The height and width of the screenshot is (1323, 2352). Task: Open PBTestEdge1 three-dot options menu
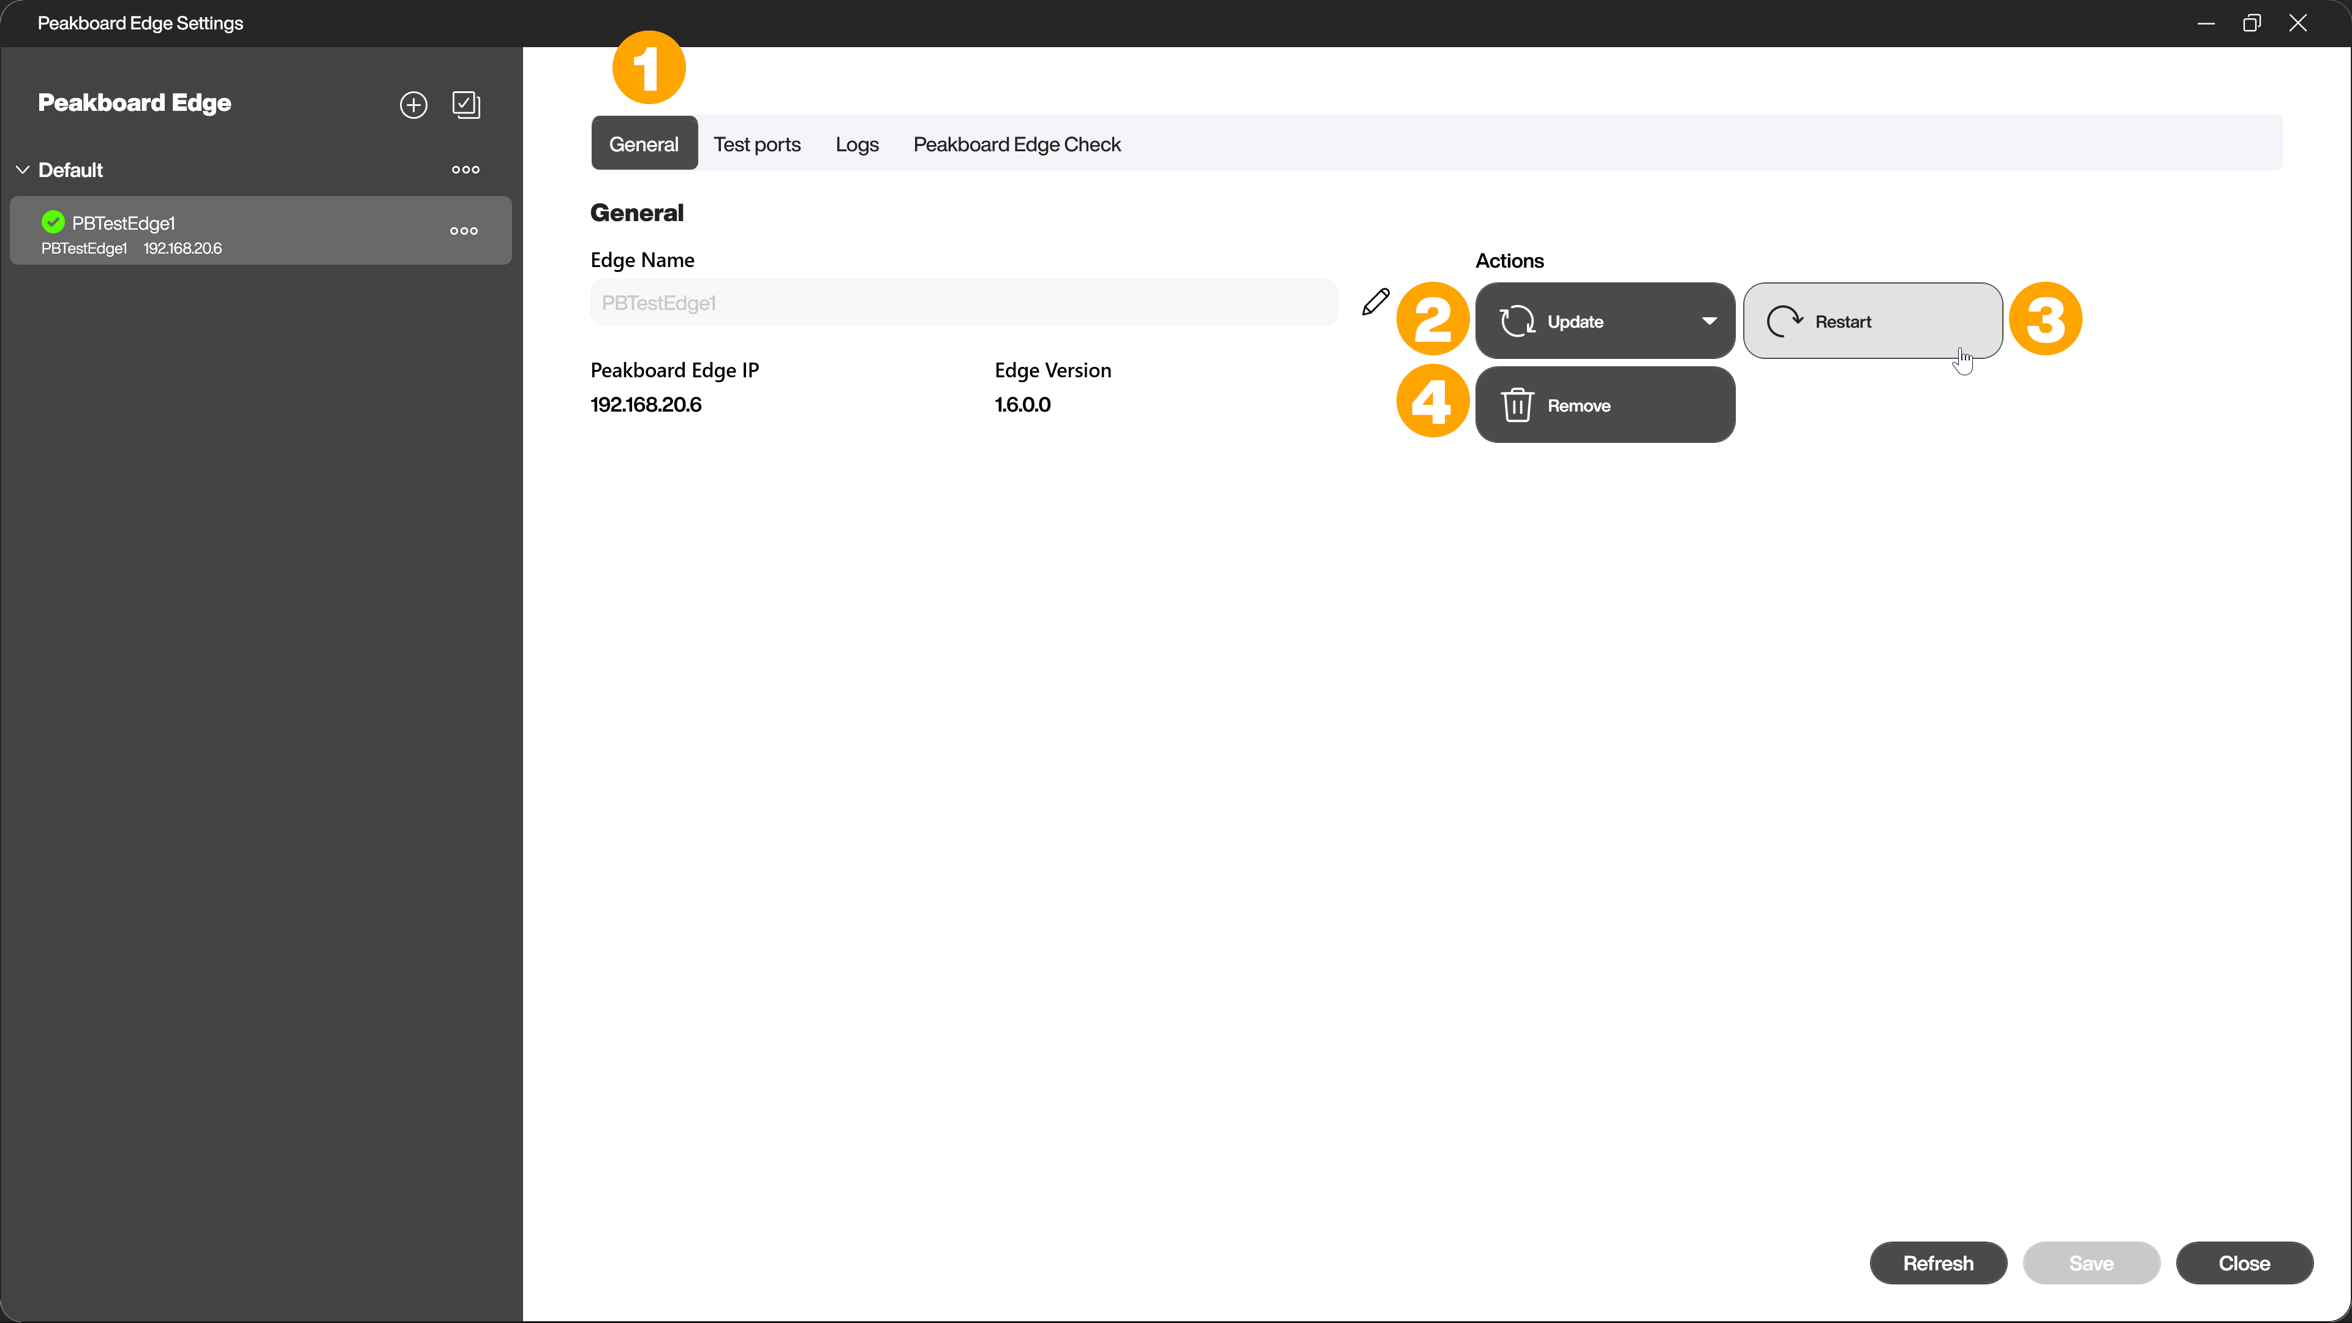pyautogui.click(x=464, y=231)
